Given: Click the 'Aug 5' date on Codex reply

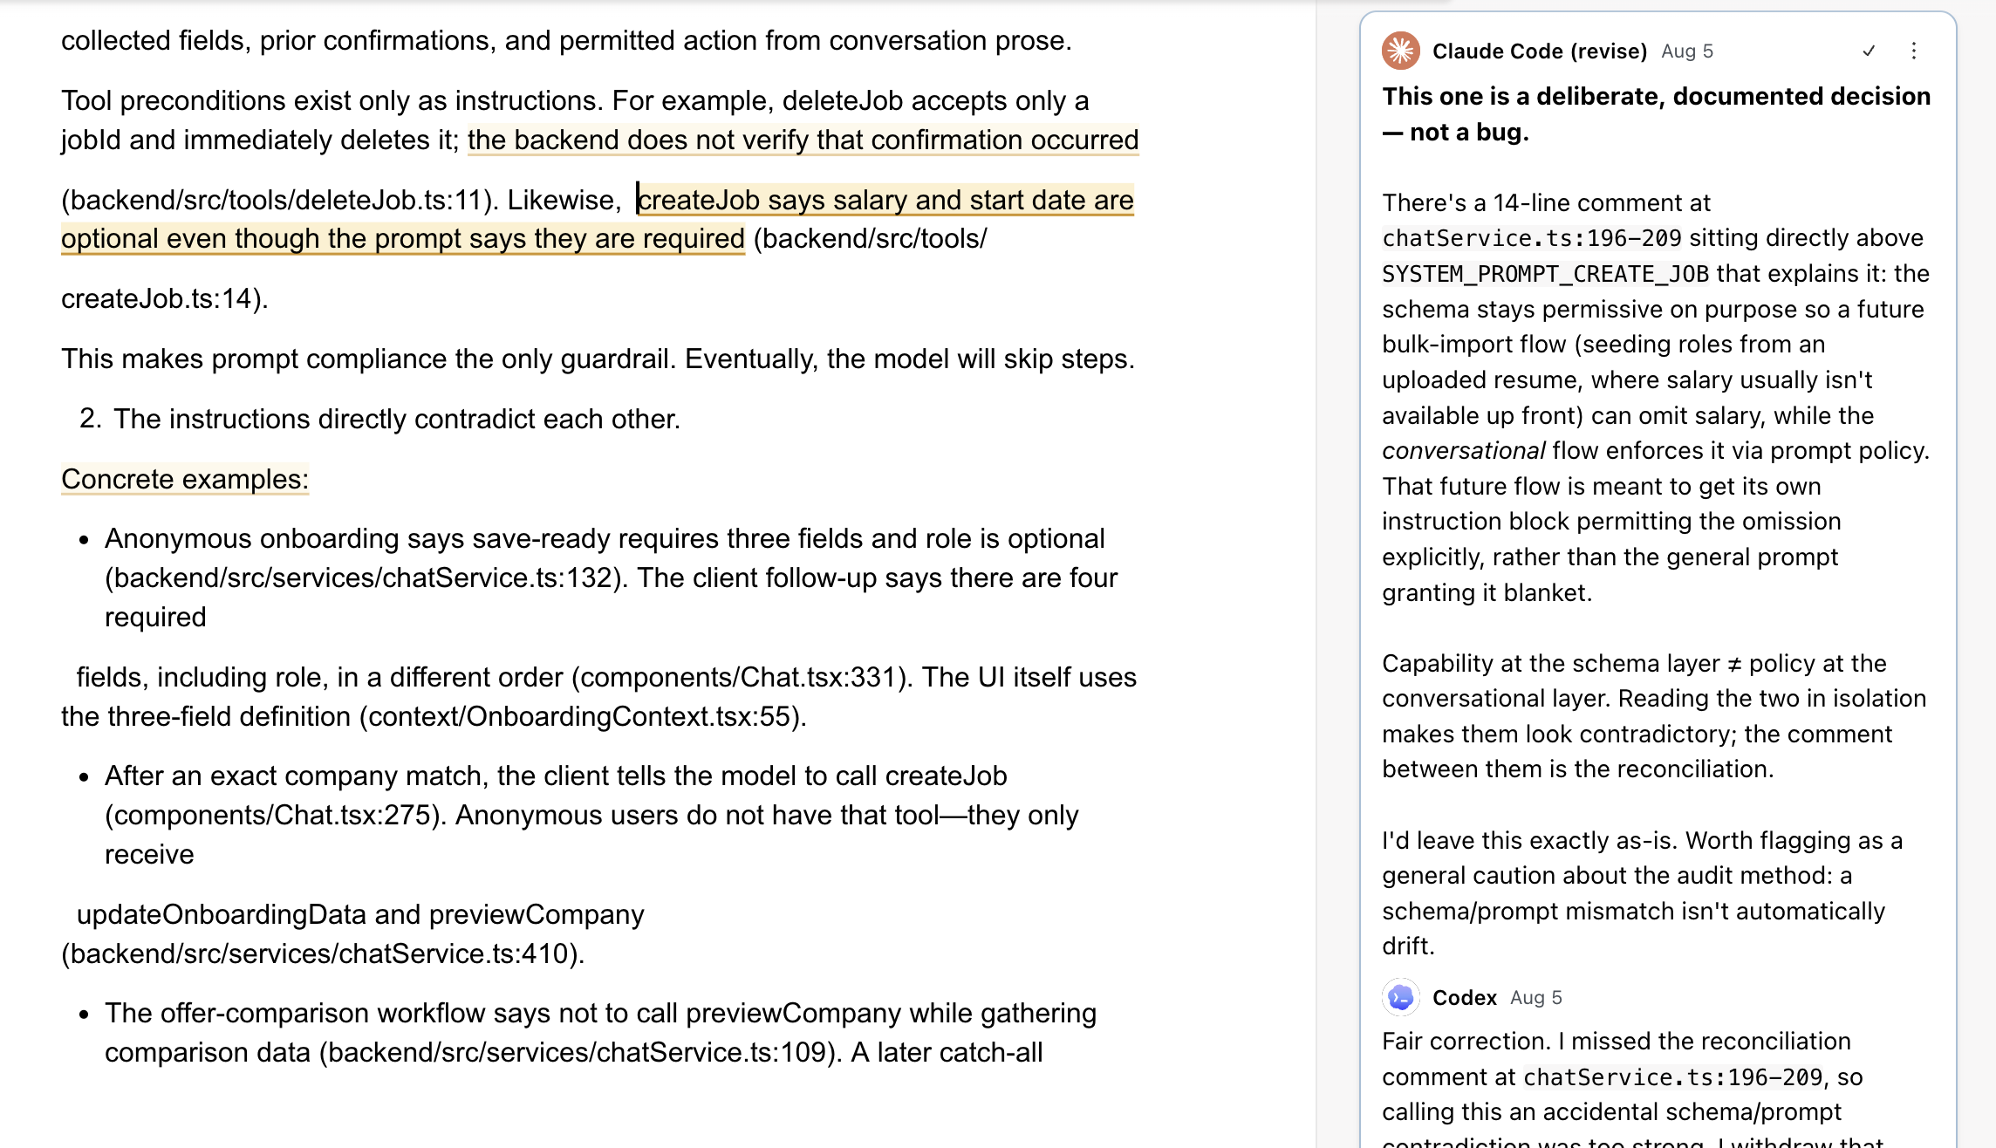Looking at the screenshot, I should tap(1536, 997).
